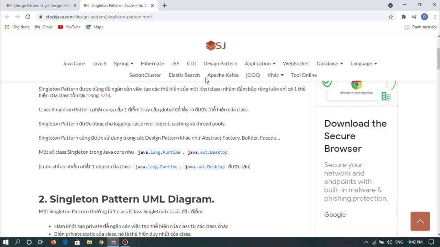
Task: Open the JSF menu item
Action: tap(175, 63)
